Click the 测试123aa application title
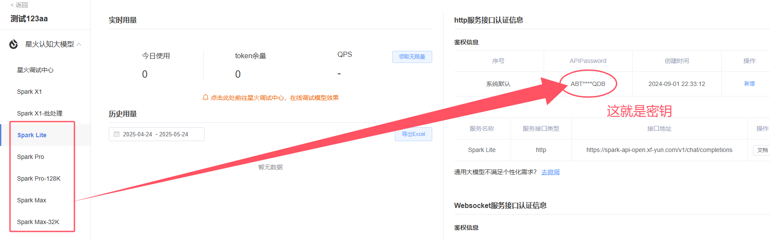Viewport: 770px width, 241px height. (29, 19)
